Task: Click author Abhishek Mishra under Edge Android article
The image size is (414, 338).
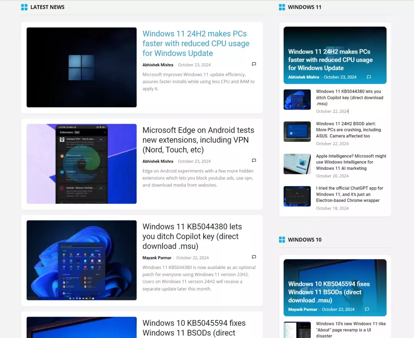Action: [158, 161]
